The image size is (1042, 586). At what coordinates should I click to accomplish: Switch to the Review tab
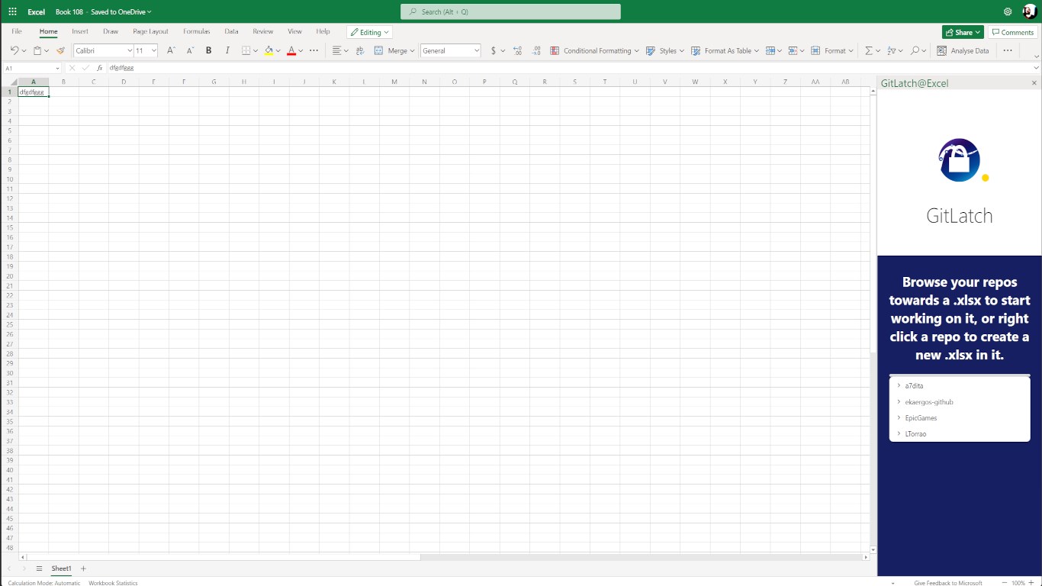(x=263, y=31)
